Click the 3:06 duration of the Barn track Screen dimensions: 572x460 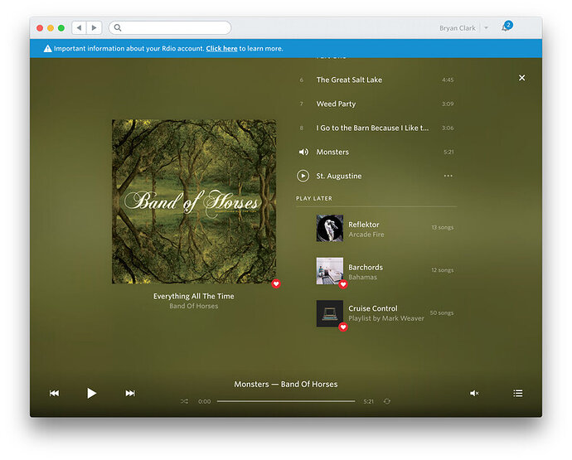pos(448,128)
